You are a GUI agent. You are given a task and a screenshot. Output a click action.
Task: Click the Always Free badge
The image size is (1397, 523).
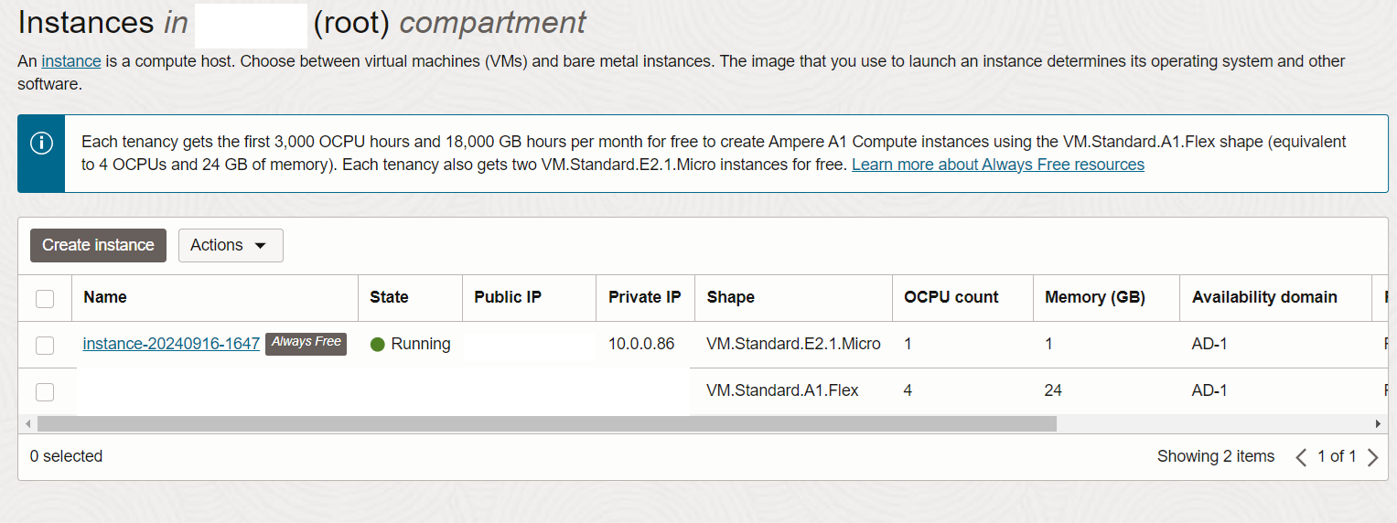coord(306,343)
